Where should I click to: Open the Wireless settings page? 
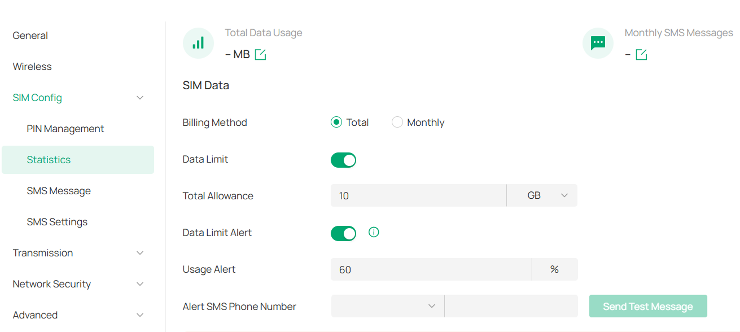[x=32, y=66]
